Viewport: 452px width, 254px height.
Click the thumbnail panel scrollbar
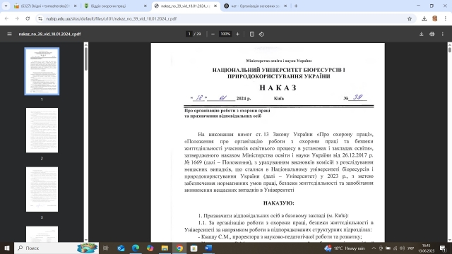coord(86,59)
